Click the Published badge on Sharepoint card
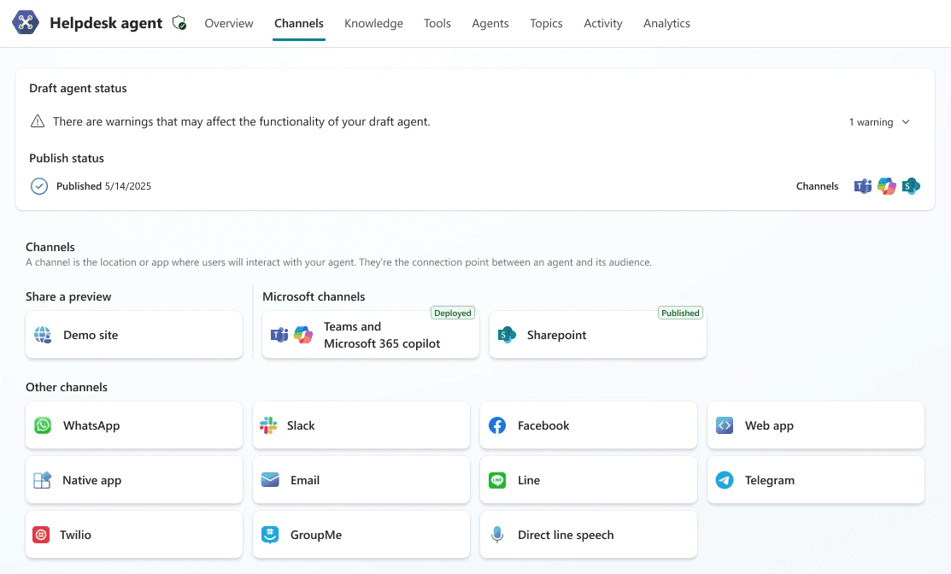 pos(680,313)
